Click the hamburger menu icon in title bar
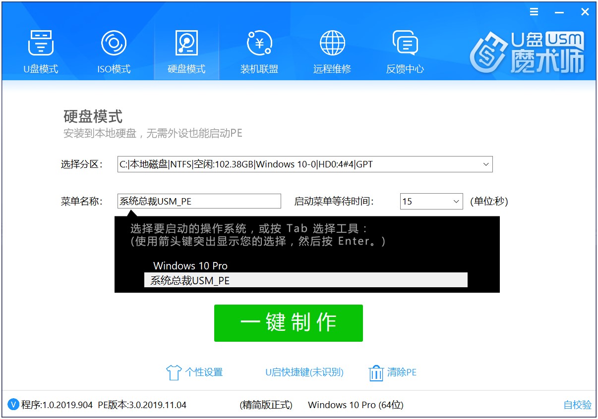This screenshot has height=419, width=598. click(x=534, y=12)
